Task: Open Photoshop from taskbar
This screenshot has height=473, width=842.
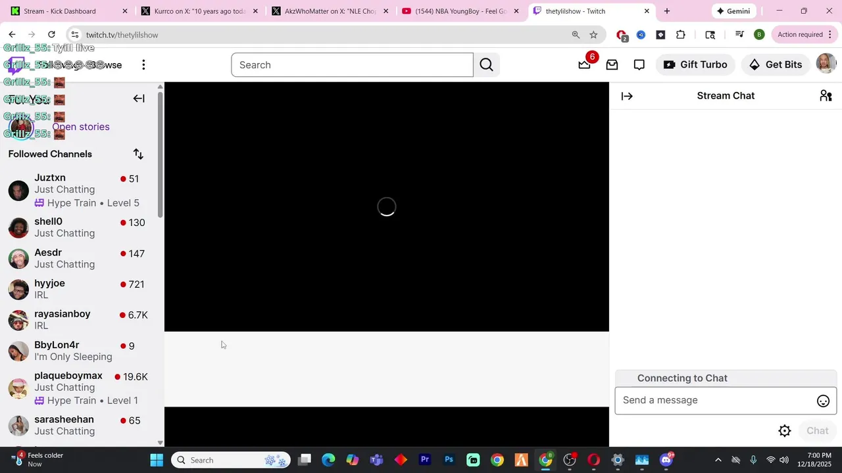Action: 449,460
